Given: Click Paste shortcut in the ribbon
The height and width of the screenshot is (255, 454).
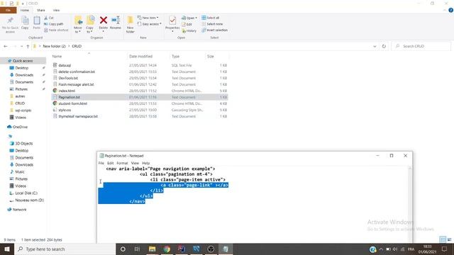Looking at the screenshot, I should click(x=56, y=30).
